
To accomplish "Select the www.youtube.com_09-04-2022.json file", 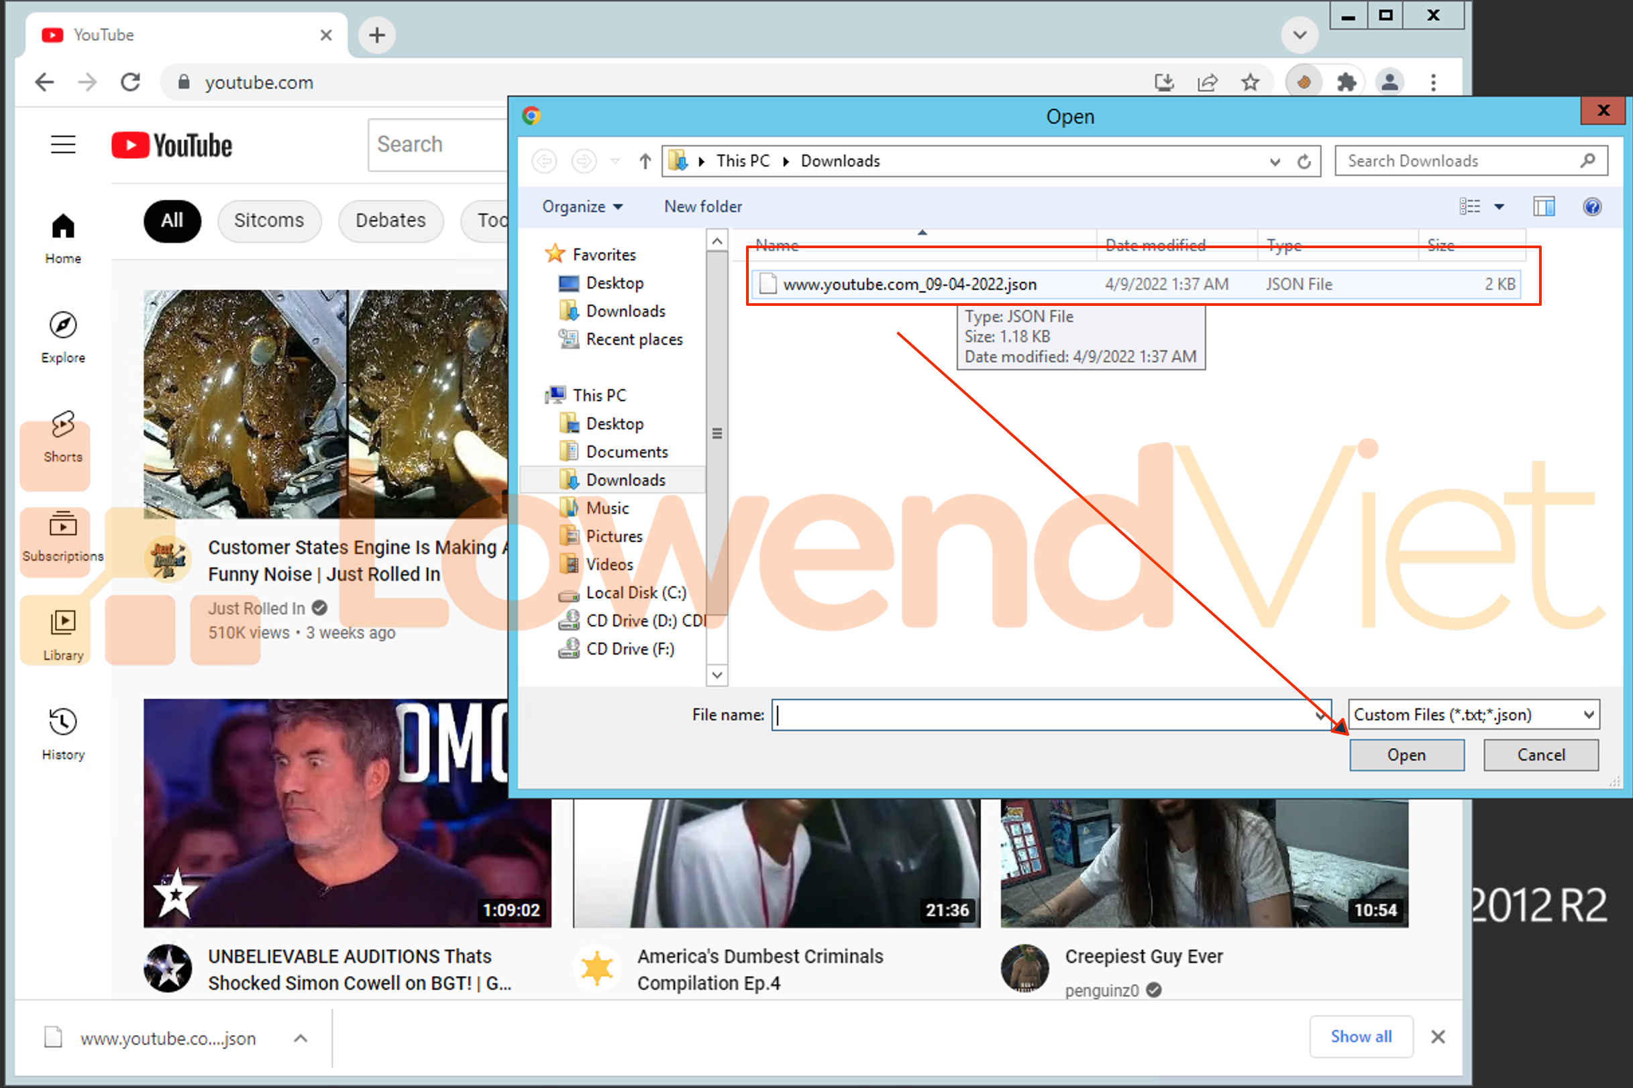I will (x=909, y=284).
